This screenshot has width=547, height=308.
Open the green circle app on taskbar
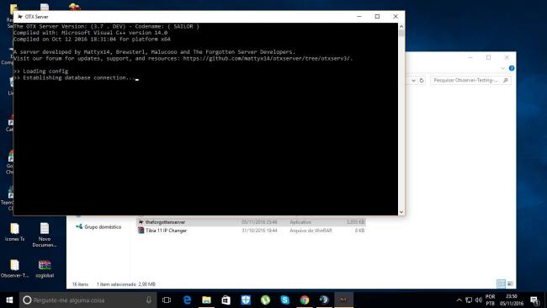265,300
